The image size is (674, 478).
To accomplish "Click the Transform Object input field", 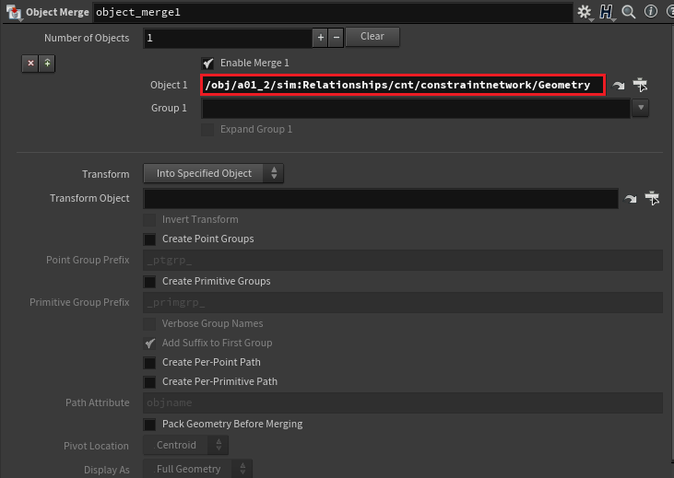I will pyautogui.click(x=381, y=198).
